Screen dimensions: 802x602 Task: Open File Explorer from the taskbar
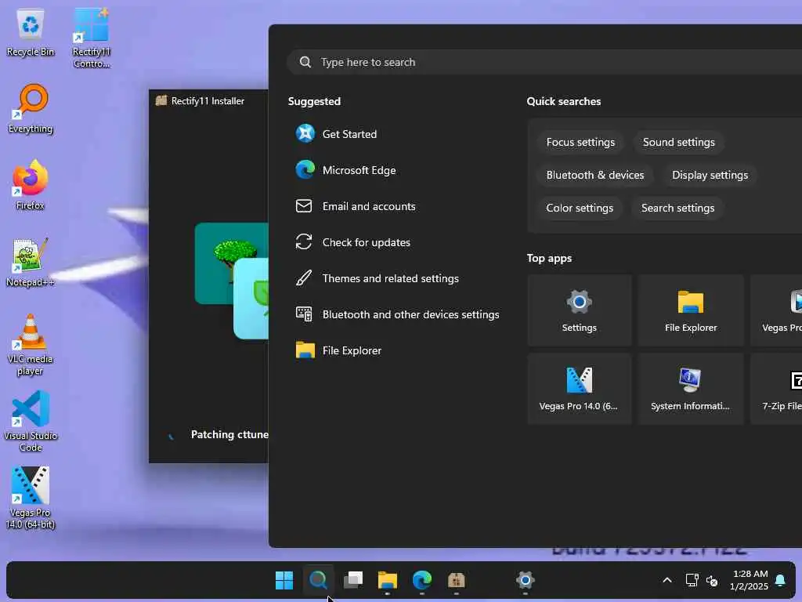(x=387, y=580)
